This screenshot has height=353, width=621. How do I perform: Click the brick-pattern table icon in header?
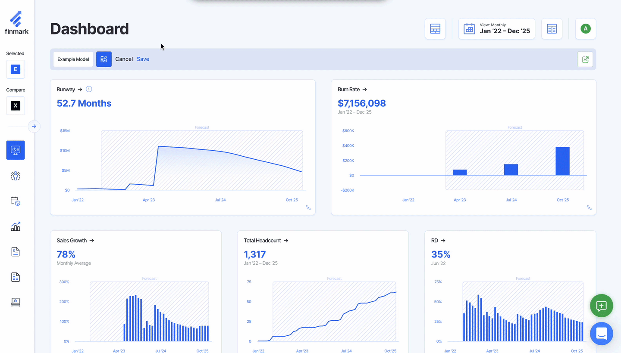click(x=435, y=29)
